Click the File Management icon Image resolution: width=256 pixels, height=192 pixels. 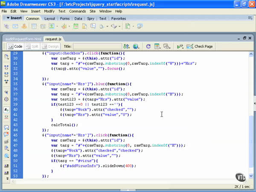coord(127,46)
